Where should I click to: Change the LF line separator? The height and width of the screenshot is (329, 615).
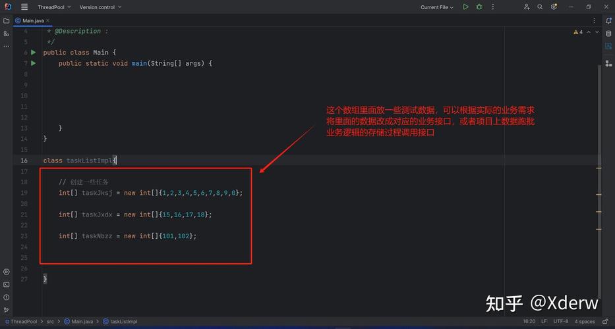(x=544, y=322)
